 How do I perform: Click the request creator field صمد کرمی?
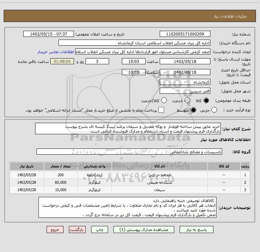(143, 52)
